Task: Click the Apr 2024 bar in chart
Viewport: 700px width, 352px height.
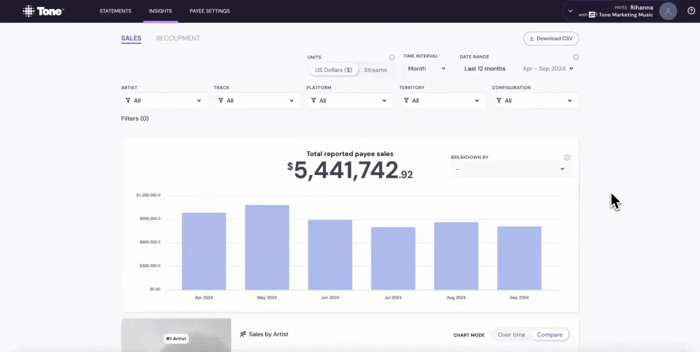Action: (204, 251)
